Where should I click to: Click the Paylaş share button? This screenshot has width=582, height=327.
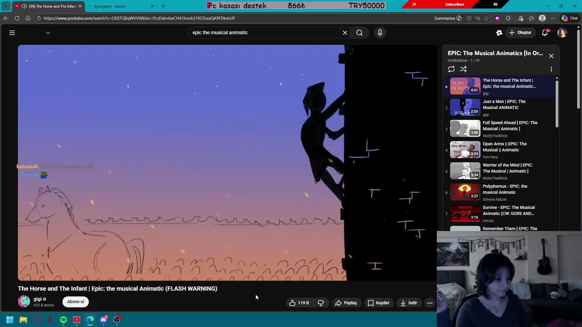pyautogui.click(x=346, y=303)
